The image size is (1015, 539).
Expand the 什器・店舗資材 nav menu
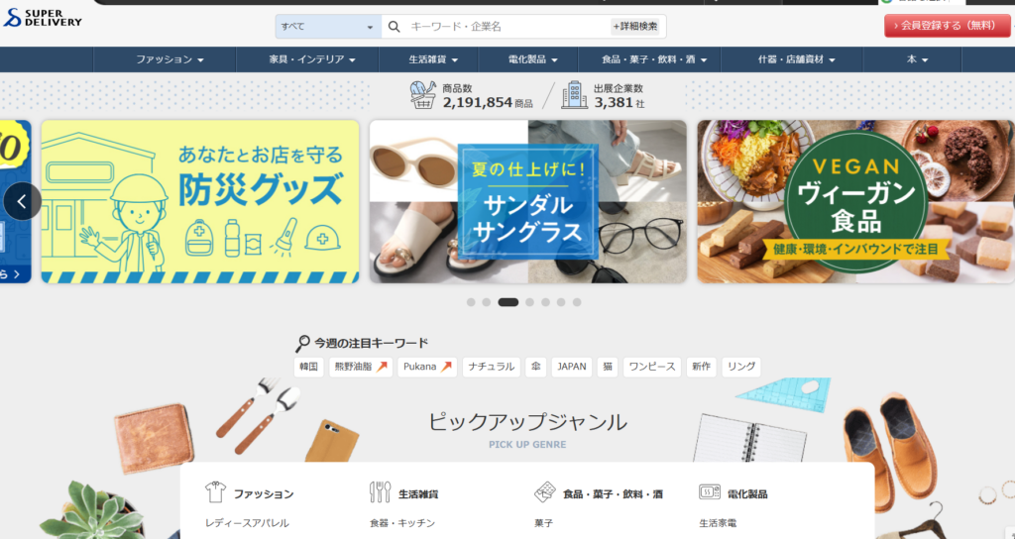tap(796, 59)
